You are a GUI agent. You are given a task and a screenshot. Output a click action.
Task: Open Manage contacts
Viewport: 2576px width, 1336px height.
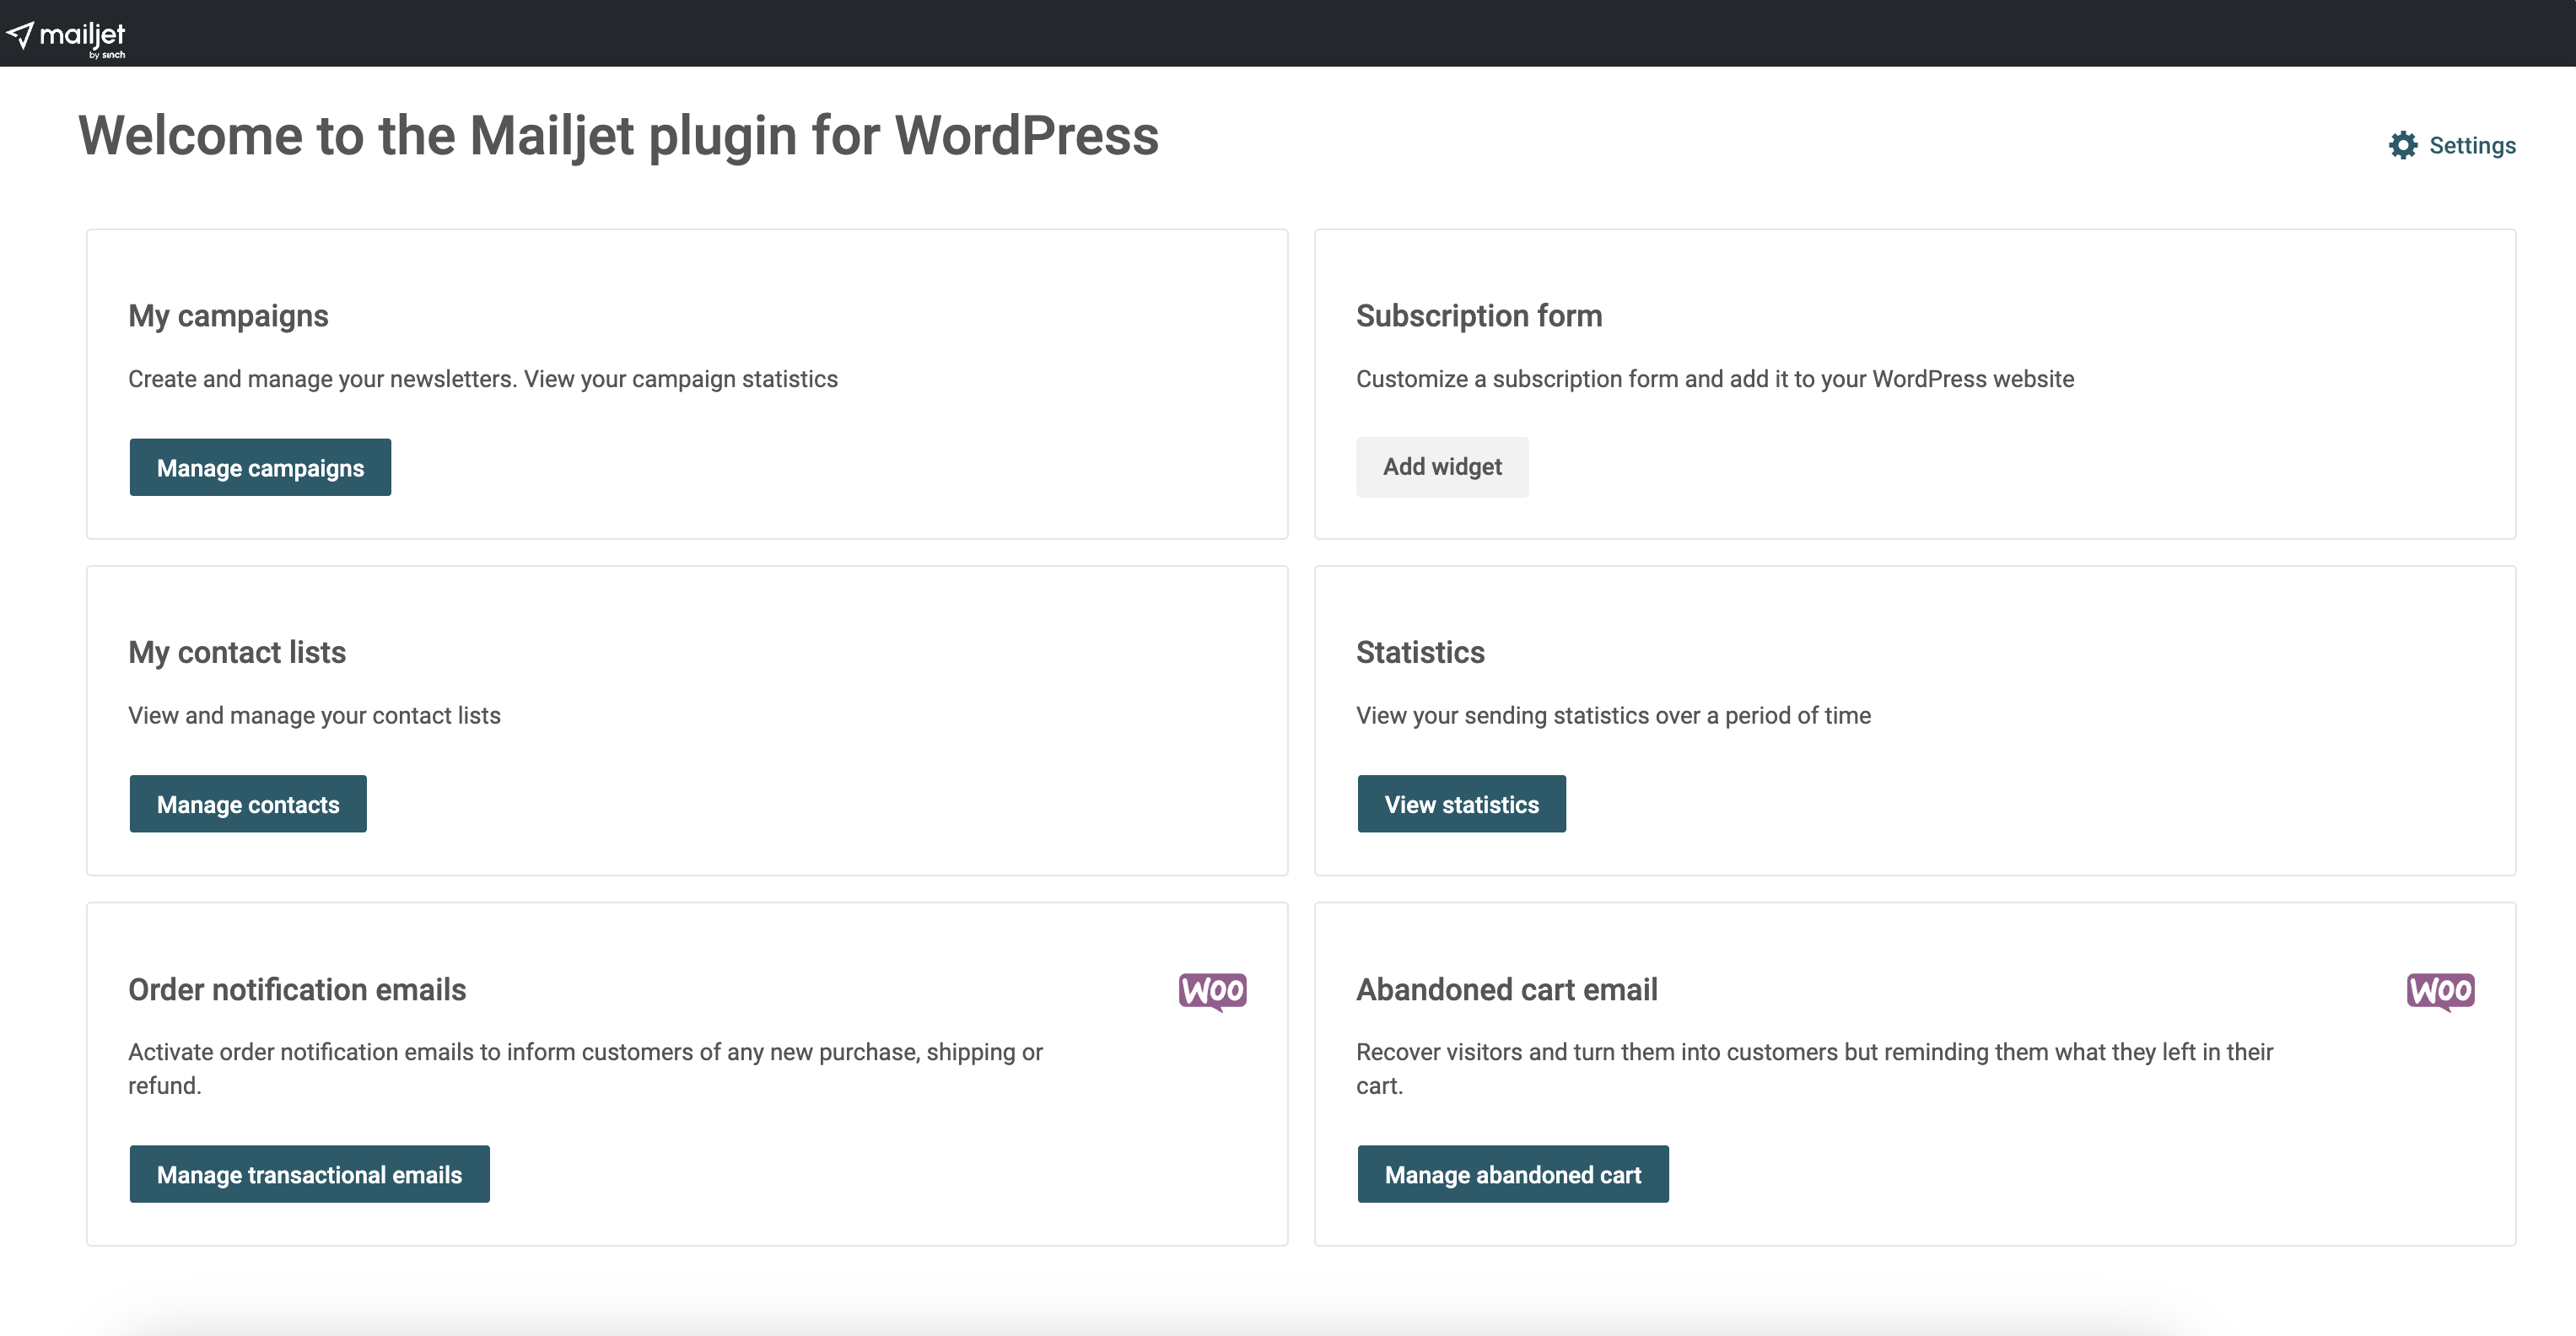(248, 804)
